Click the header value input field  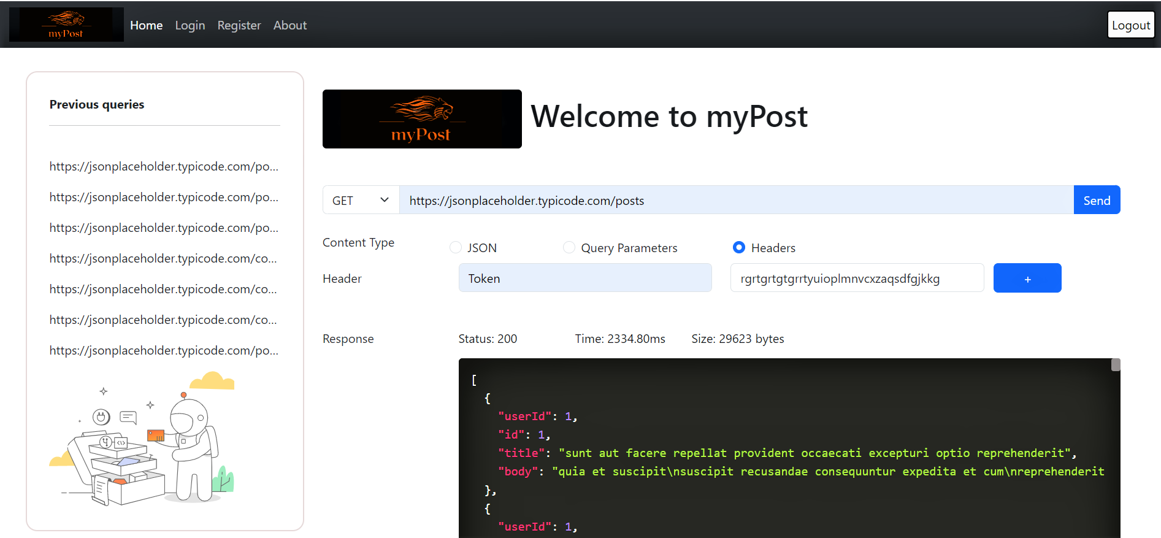click(x=857, y=278)
